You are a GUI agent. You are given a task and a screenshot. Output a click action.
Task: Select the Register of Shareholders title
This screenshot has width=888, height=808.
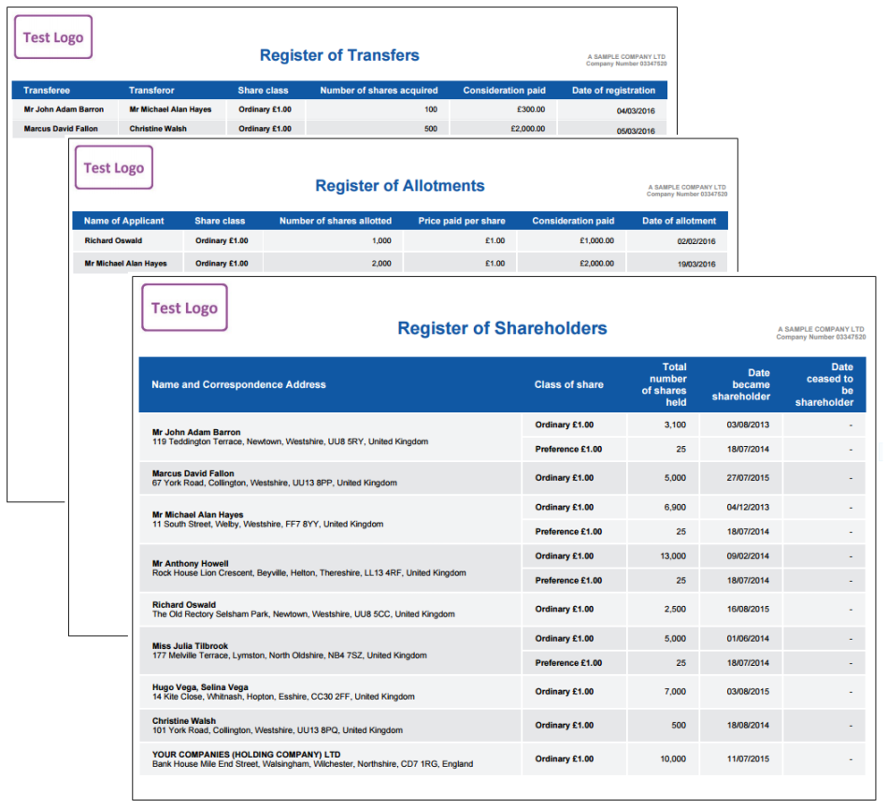pos(502,328)
